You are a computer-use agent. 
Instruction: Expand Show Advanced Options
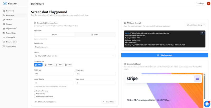tap(45, 102)
